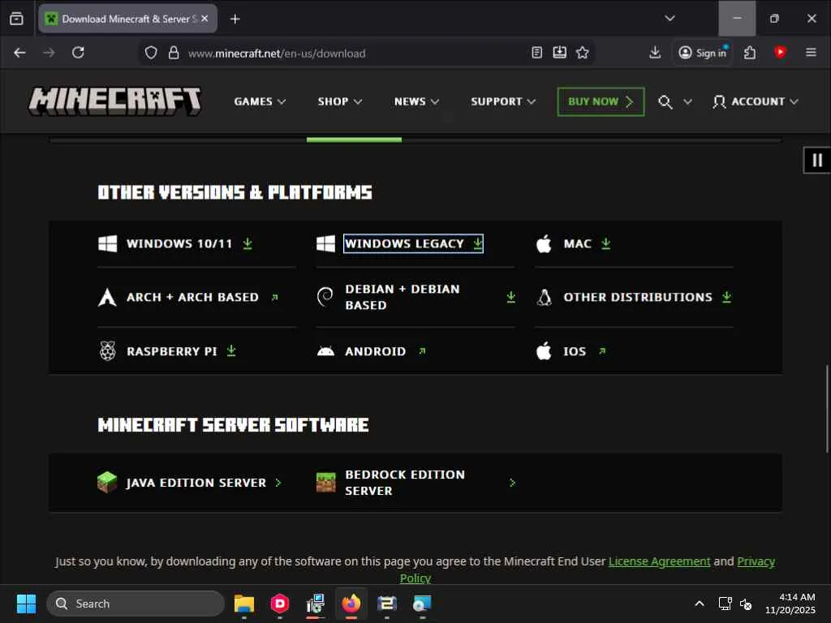Click the site security padlock icon
Image resolution: width=831 pixels, height=623 pixels.
point(174,53)
